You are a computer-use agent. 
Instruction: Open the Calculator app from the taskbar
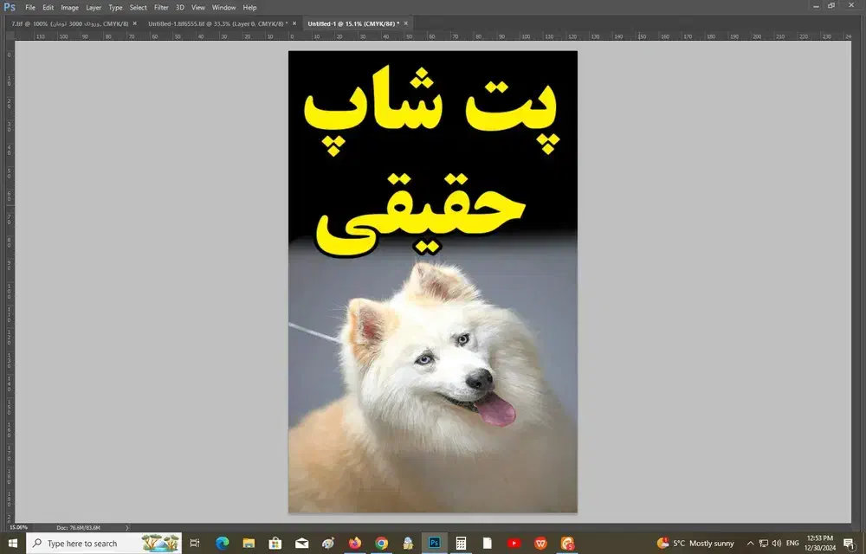pyautogui.click(x=462, y=543)
